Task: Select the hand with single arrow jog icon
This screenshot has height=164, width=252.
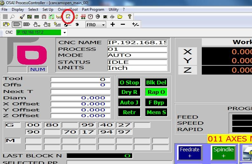Action: click(x=37, y=24)
